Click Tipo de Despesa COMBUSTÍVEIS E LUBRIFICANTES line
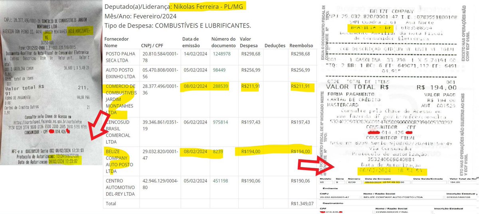The width and height of the screenshot is (479, 214). click(178, 26)
